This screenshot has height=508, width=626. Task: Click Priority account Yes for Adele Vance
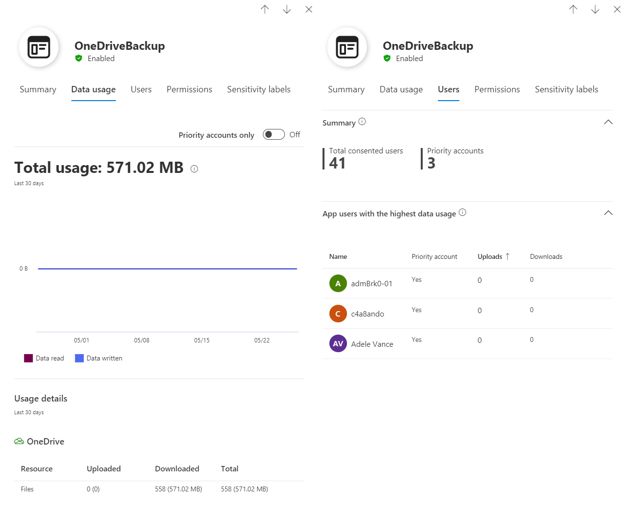click(x=416, y=339)
